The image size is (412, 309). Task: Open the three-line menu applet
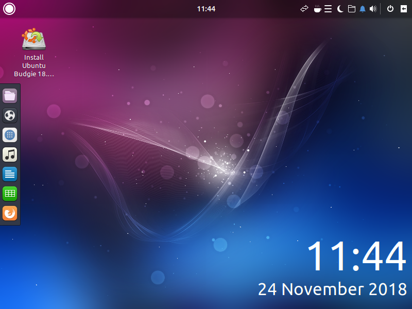click(x=328, y=9)
